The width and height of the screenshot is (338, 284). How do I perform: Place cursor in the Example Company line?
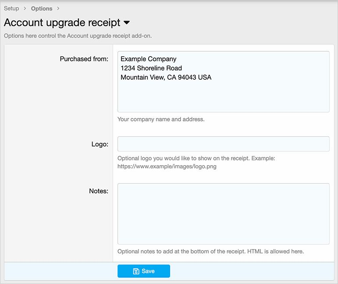click(x=148, y=59)
